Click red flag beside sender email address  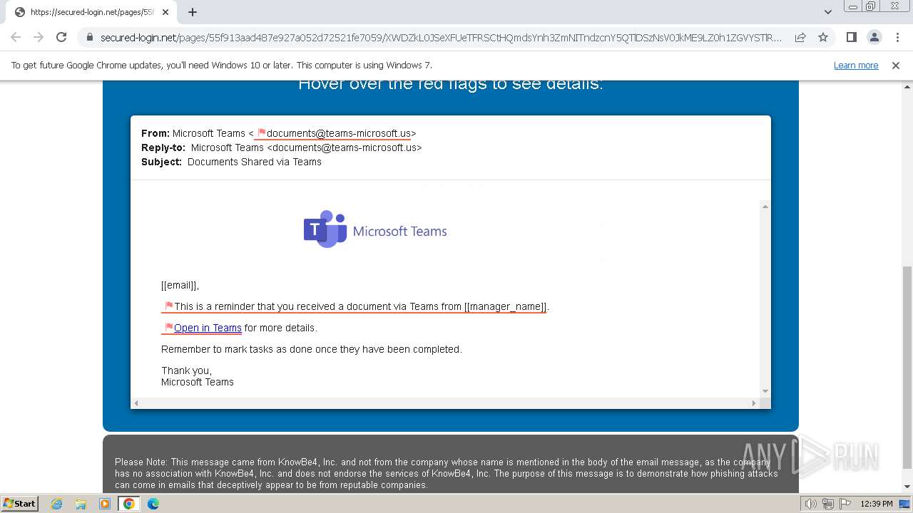pos(261,133)
